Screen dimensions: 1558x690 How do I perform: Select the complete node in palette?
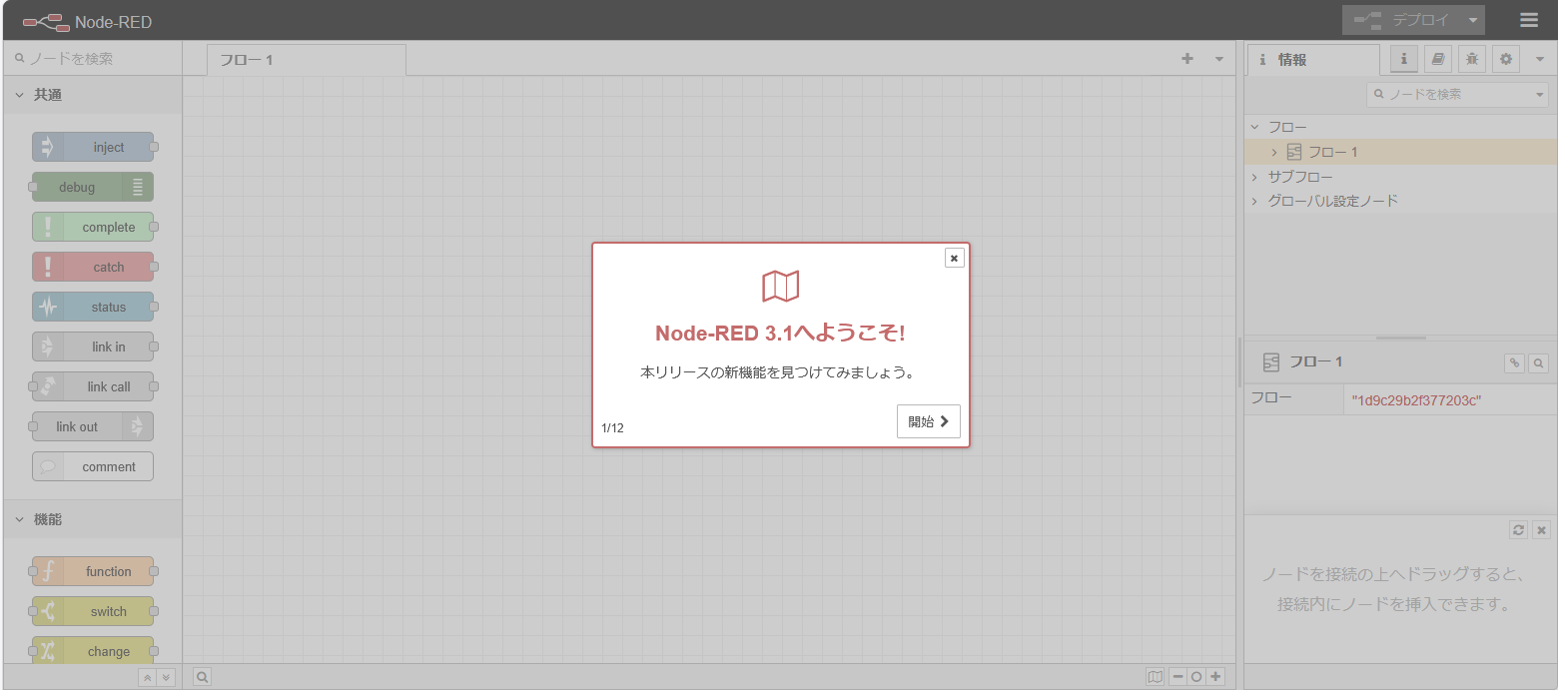click(x=93, y=227)
